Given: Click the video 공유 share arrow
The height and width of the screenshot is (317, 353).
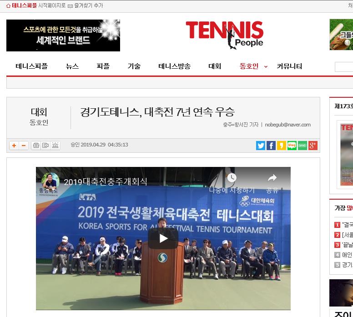Looking at the screenshot, I should click(x=272, y=178).
